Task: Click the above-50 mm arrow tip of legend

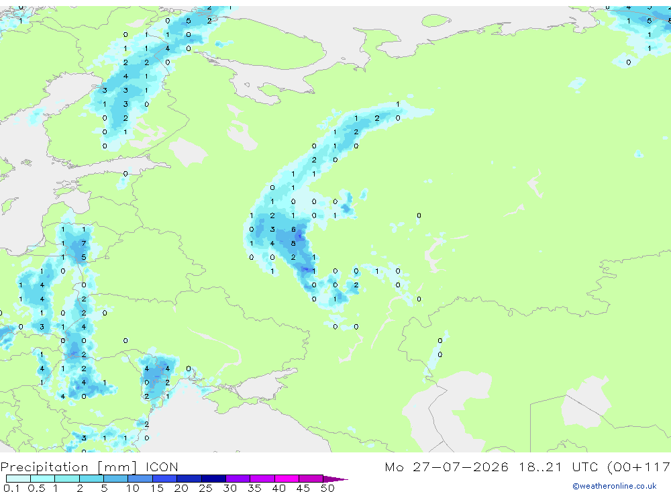Action: [x=335, y=479]
